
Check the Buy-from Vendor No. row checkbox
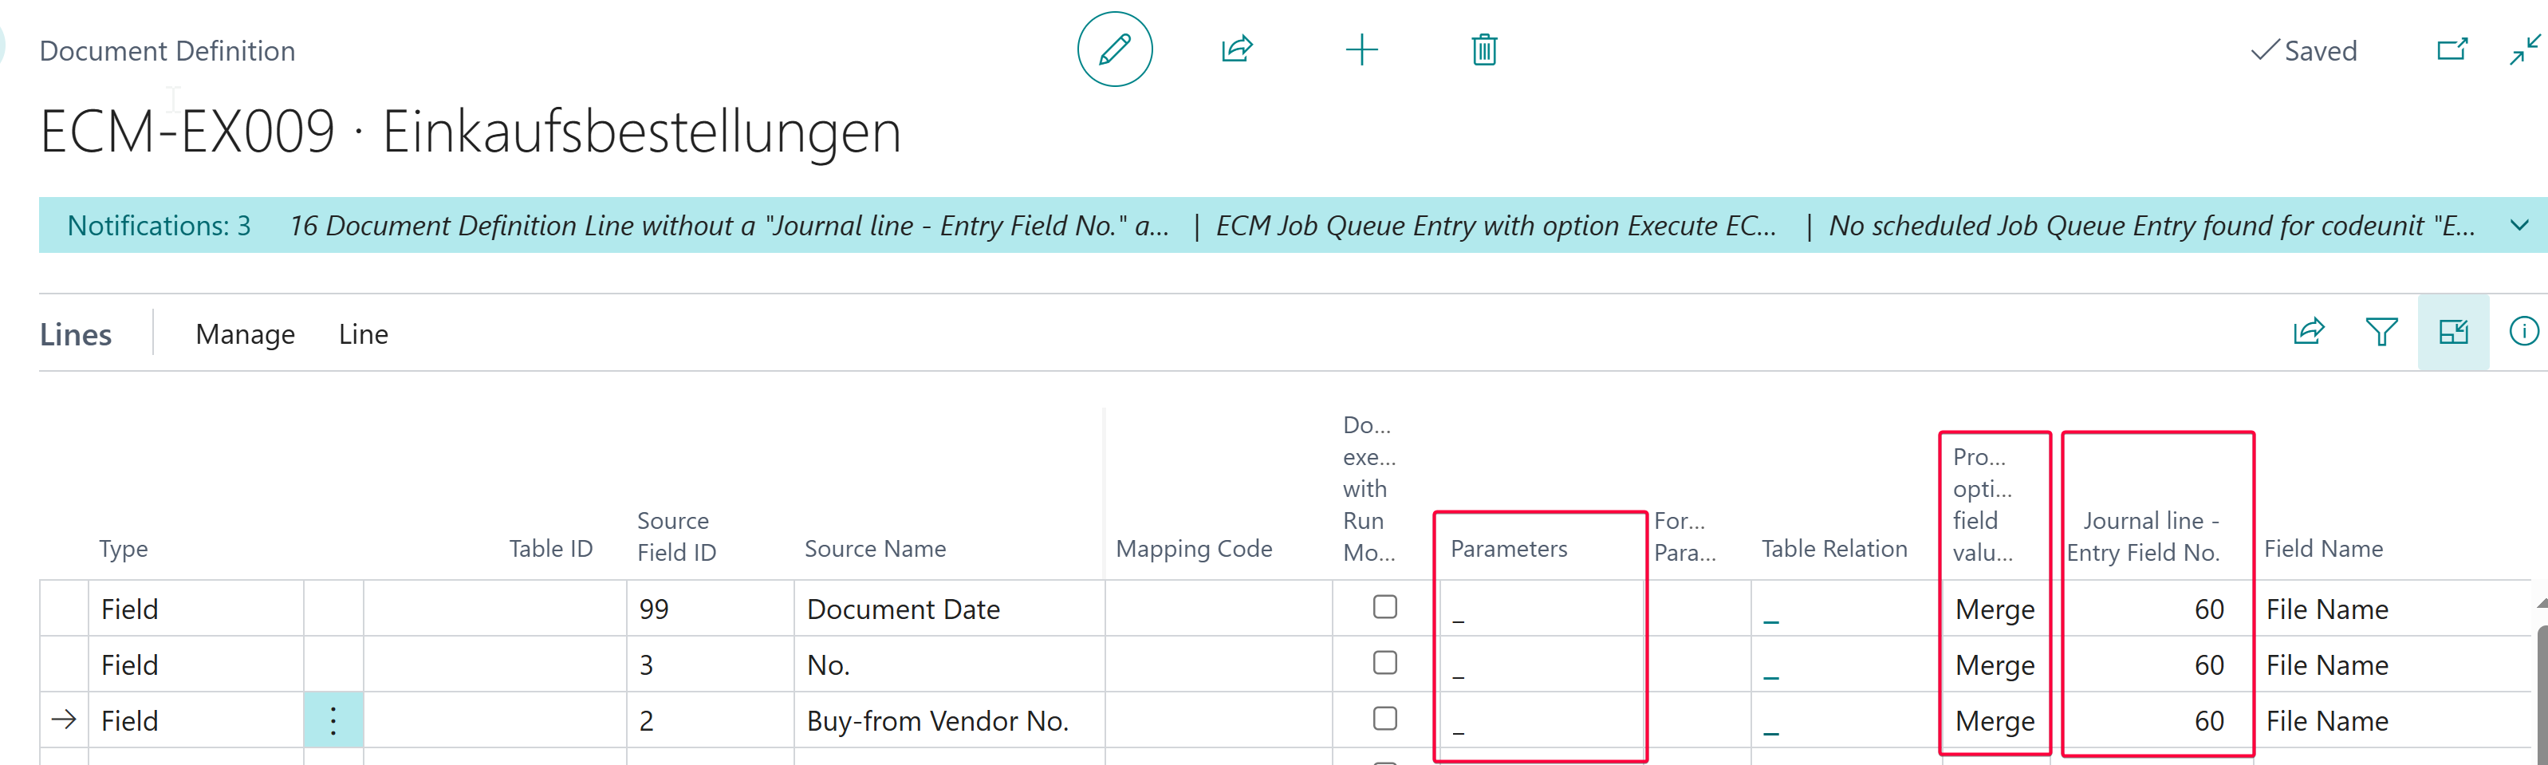(1384, 719)
